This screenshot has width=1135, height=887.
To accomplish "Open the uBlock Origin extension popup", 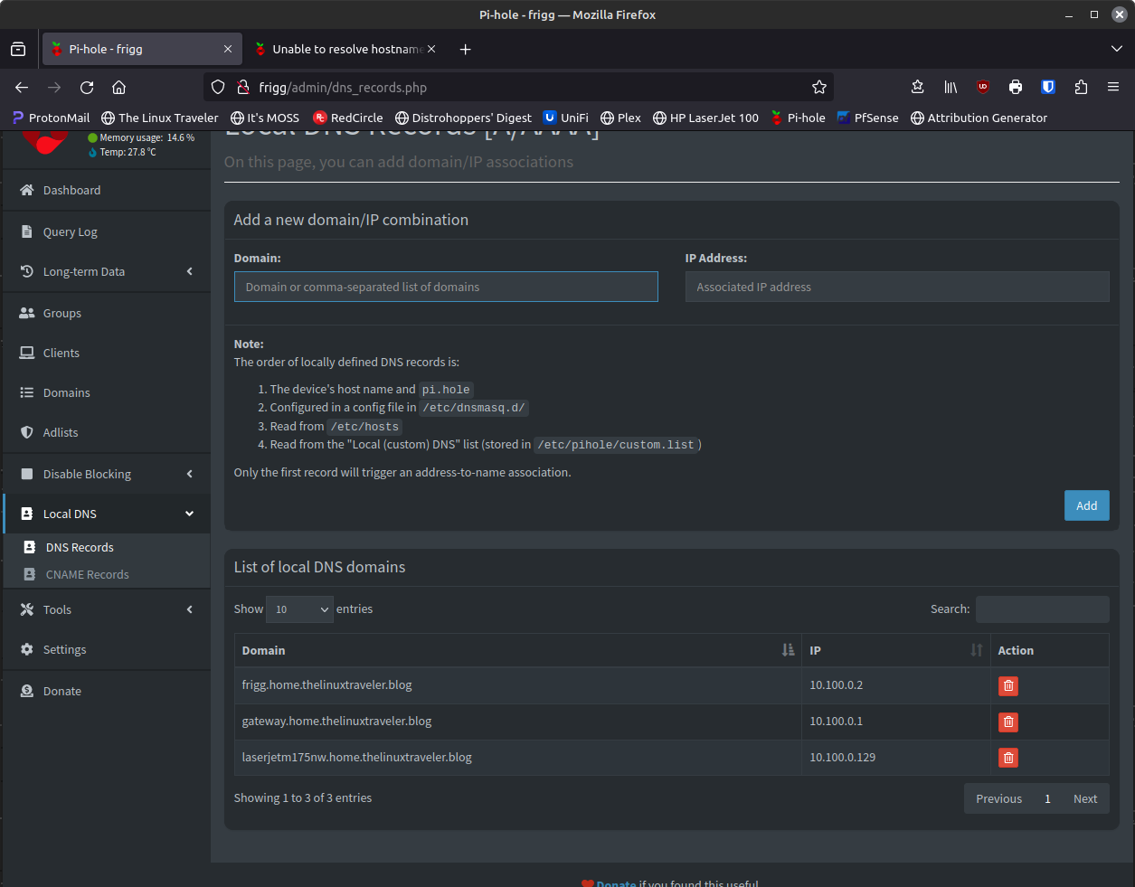I will pos(983,88).
